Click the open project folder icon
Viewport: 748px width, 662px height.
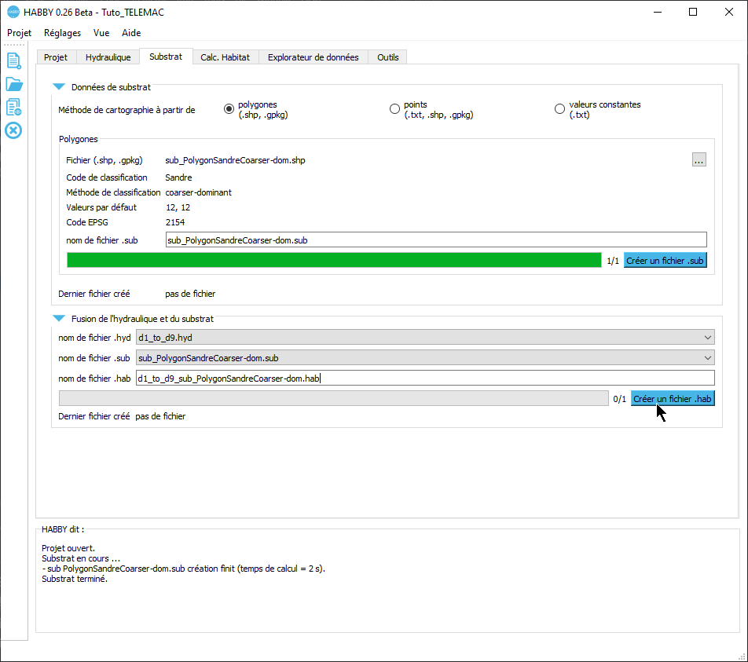13,84
